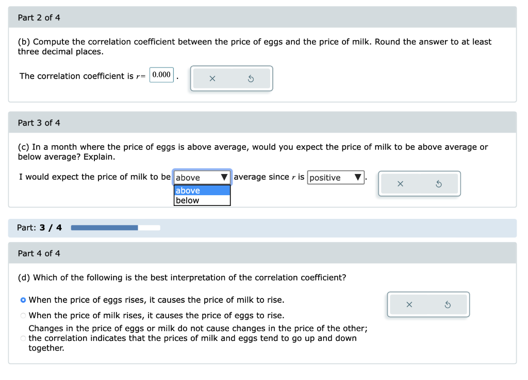Click the undo arrow icon in Part 4
The image size is (528, 380).
point(448,304)
